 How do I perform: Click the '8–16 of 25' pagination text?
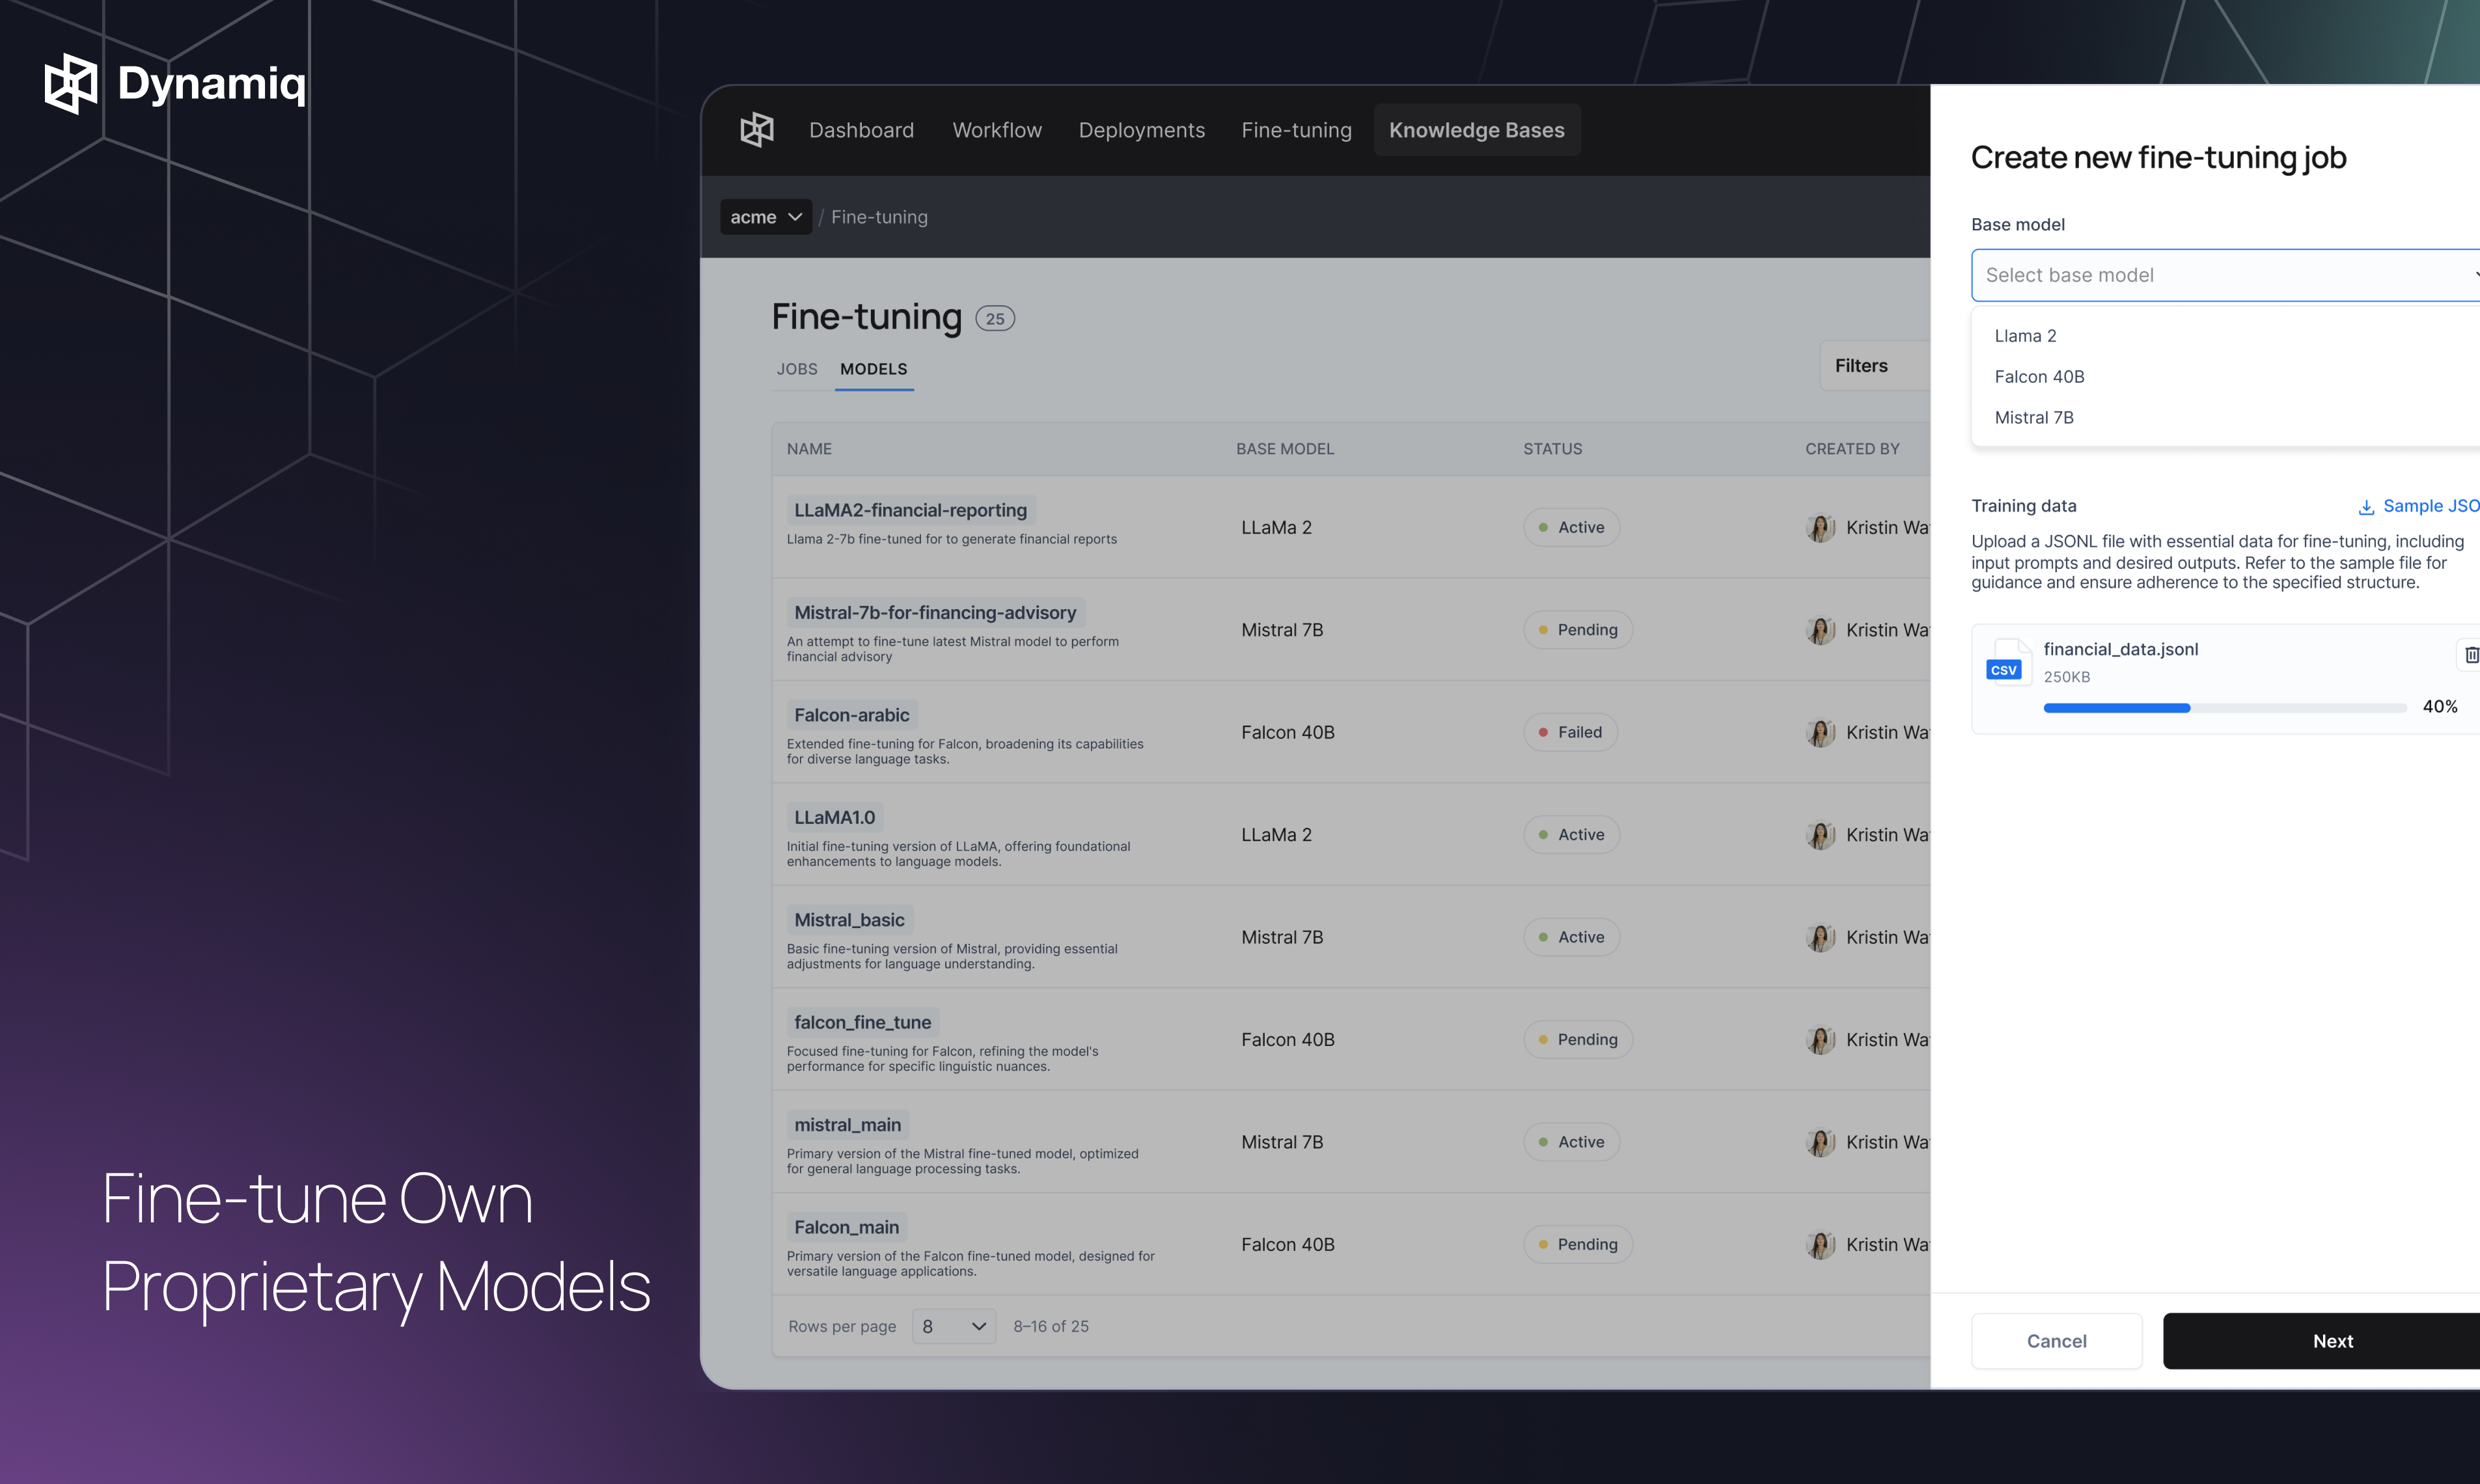tap(1051, 1327)
